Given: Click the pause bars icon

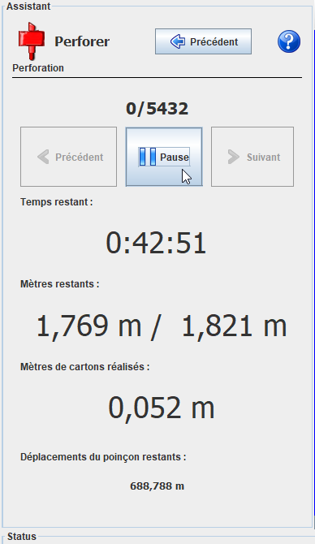Looking at the screenshot, I should tap(148, 157).
